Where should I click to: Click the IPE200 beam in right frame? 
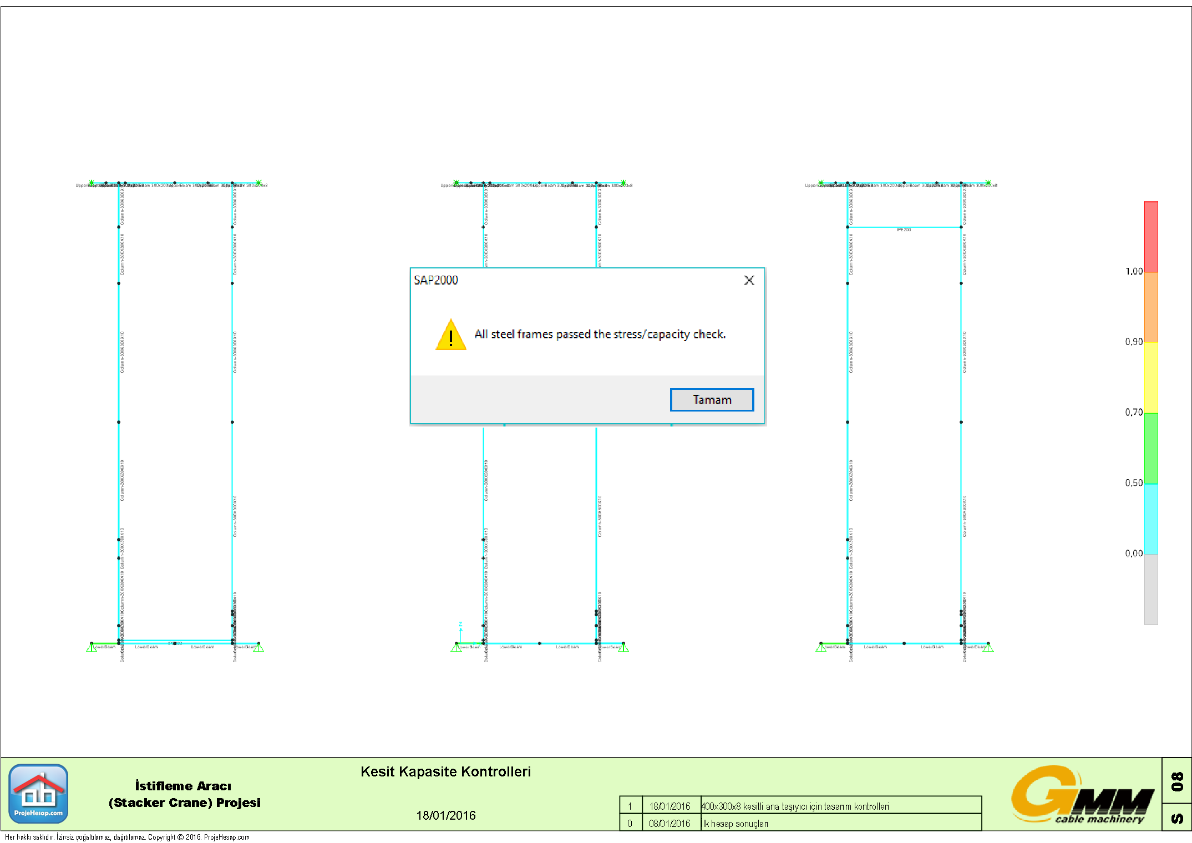tap(904, 227)
